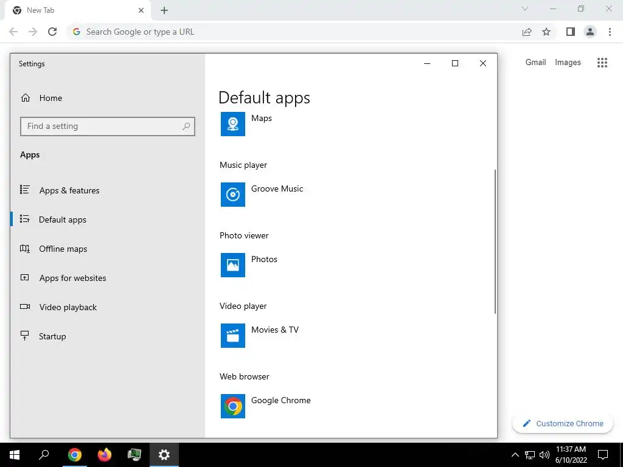Click the Google Chrome browser icon in Settings
623x467 pixels.
pyautogui.click(x=233, y=406)
